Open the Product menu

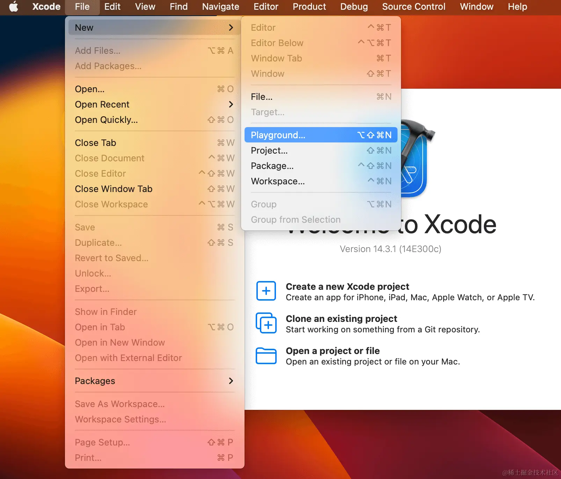(x=309, y=7)
